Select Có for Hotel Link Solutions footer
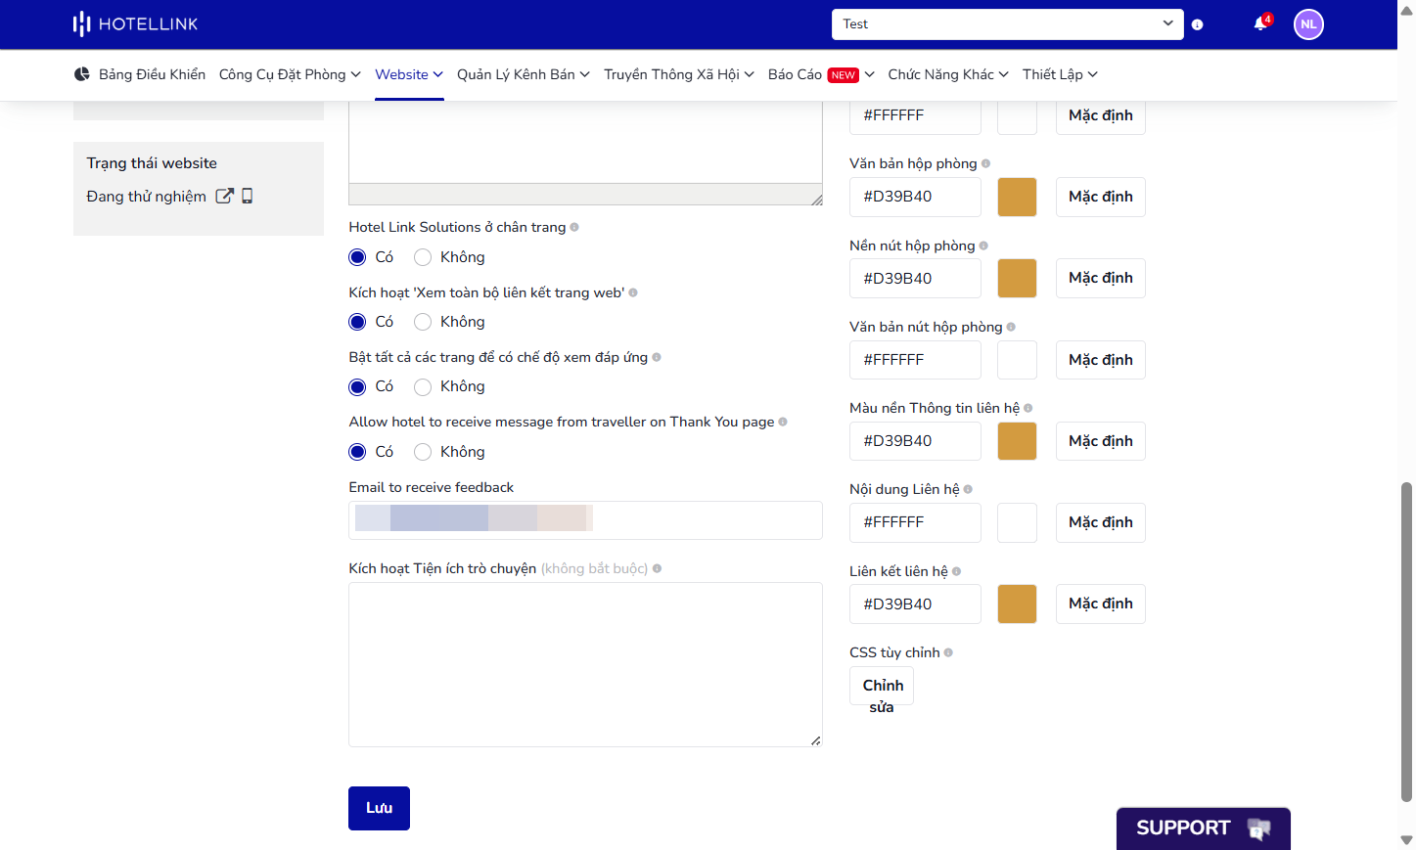Viewport: 1416px width, 850px height. [357, 257]
